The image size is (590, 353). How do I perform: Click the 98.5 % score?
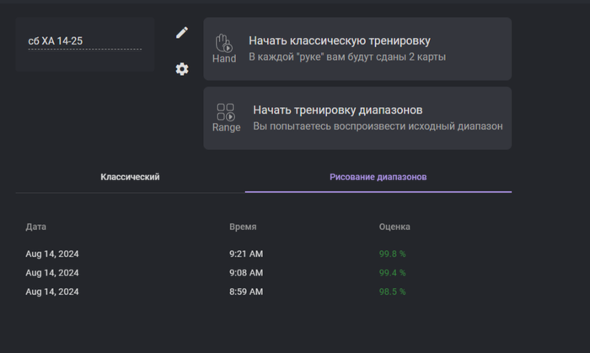[393, 291]
